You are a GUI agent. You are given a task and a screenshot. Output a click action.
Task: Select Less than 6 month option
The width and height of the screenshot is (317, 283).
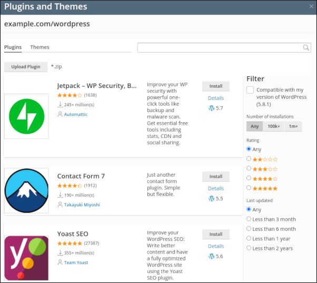pyautogui.click(x=249, y=229)
